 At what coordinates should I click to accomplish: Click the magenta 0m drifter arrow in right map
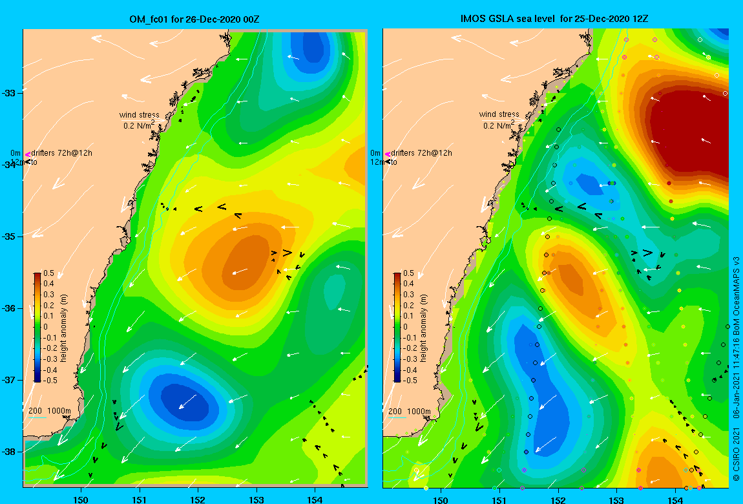tap(387, 154)
